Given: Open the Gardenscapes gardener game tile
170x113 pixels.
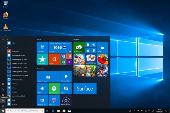Looking at the screenshot, I should [91, 71].
